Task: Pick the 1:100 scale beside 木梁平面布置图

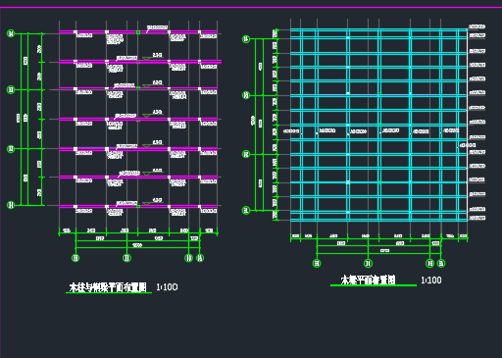Action: coord(431,281)
